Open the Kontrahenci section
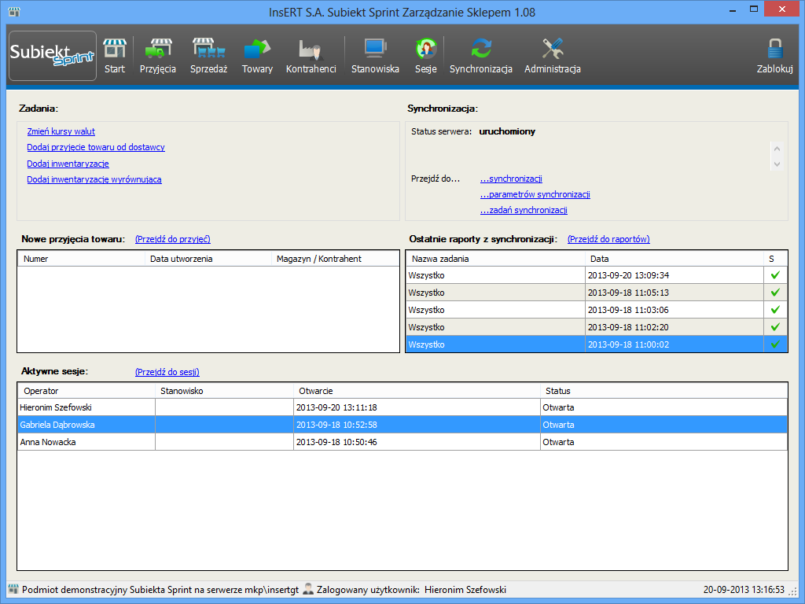 point(311,56)
